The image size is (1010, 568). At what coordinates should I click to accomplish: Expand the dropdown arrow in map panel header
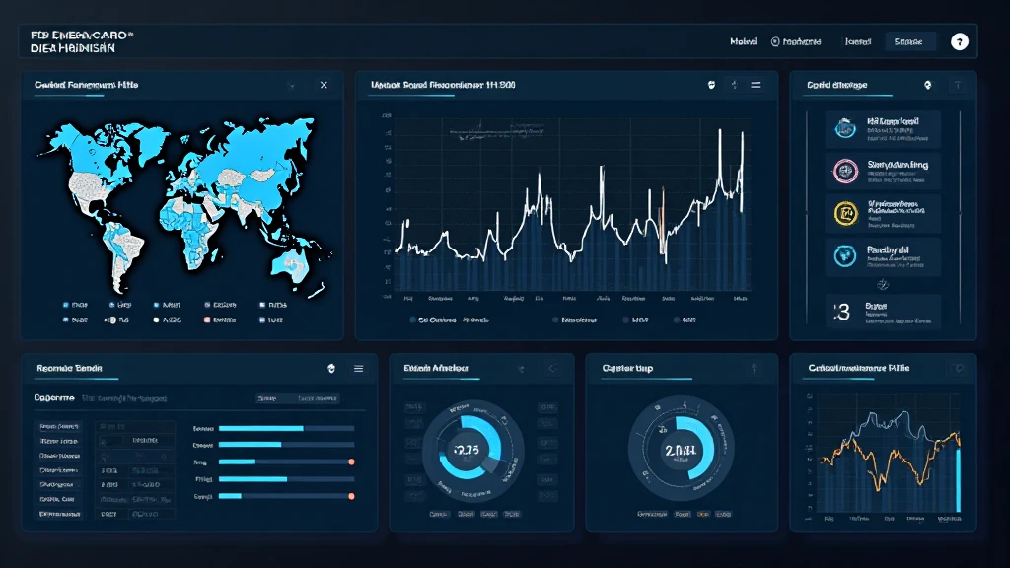pos(291,86)
